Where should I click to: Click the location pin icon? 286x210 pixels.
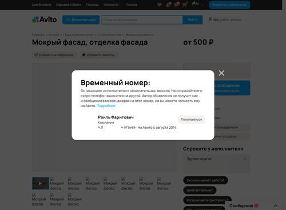pos(210,19)
